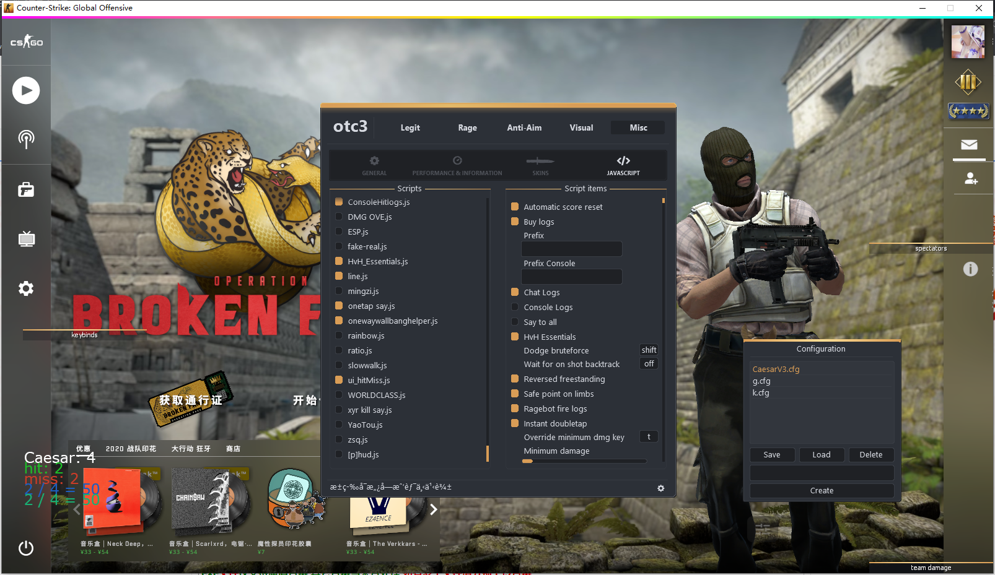This screenshot has width=995, height=575.
Task: Open the Skins sub-tab
Action: coord(540,165)
